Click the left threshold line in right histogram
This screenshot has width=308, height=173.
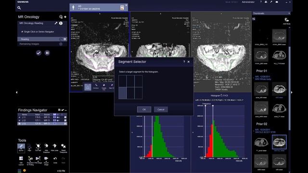205,131
